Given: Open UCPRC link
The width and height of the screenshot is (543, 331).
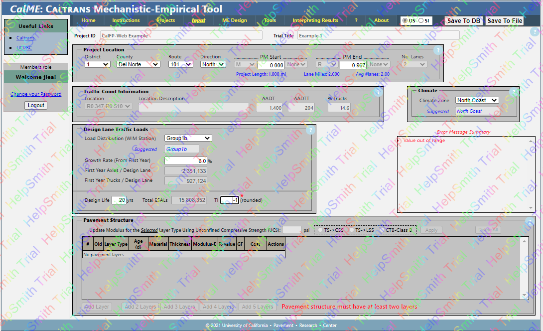Looking at the screenshot, I should [x=24, y=48].
